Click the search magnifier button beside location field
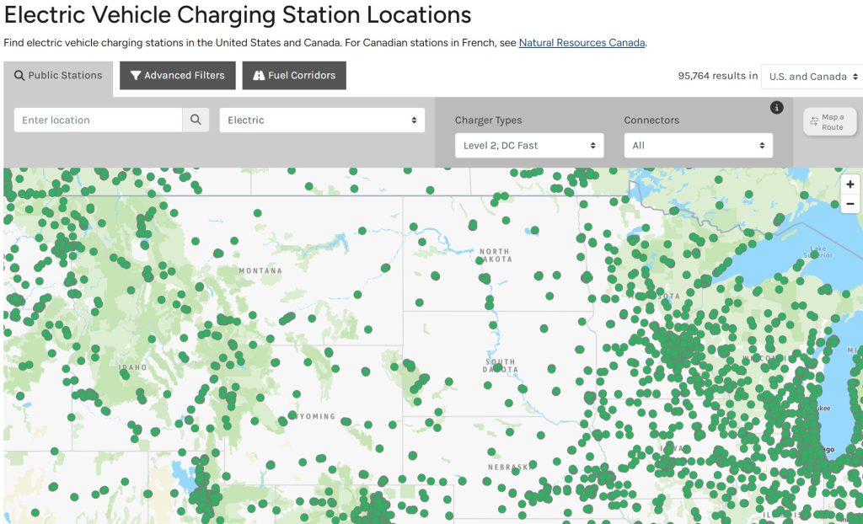 tap(196, 120)
